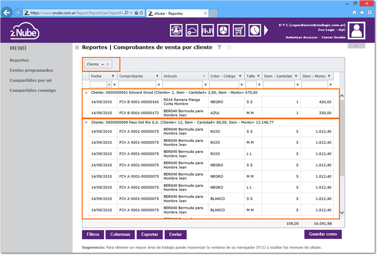
Task: Select the zNube - Reportes browser tab
Action: coord(177,13)
